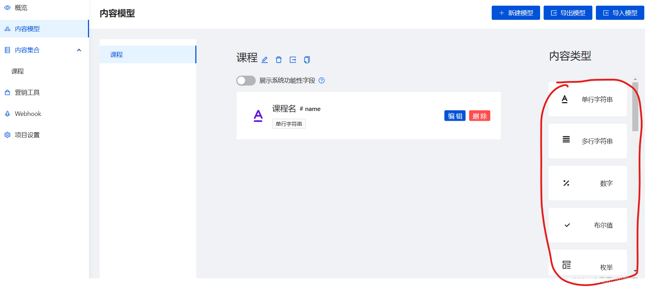Open 课程 under 内容集合
The width and height of the screenshot is (645, 287).
pos(44,71)
